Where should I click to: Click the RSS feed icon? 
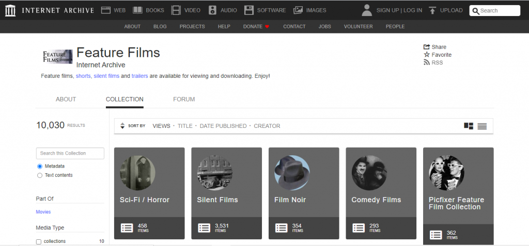point(427,62)
